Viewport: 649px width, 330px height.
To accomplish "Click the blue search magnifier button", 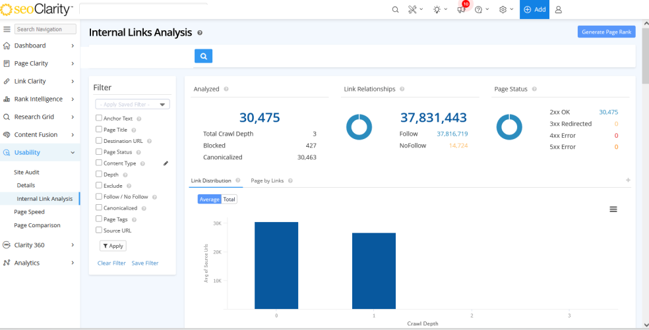I will point(203,57).
